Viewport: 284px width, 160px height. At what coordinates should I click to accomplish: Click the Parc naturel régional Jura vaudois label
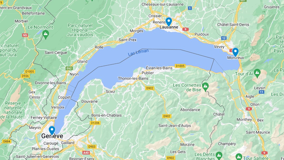point(80,30)
